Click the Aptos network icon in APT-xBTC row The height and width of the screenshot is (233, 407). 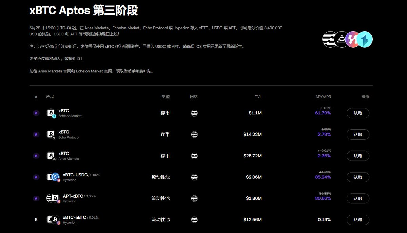194,198
